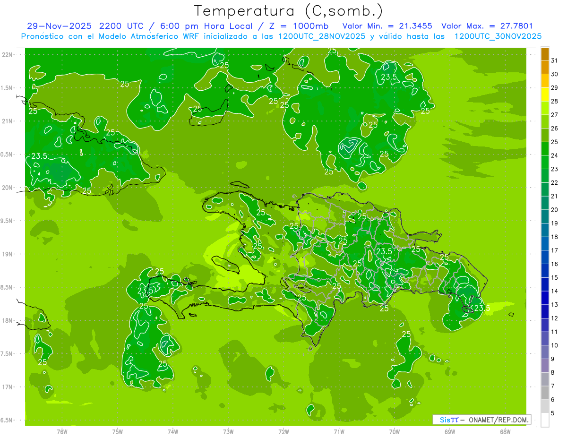Click the "68W" longitude axis label
The width and height of the screenshot is (567, 438).
505,431
